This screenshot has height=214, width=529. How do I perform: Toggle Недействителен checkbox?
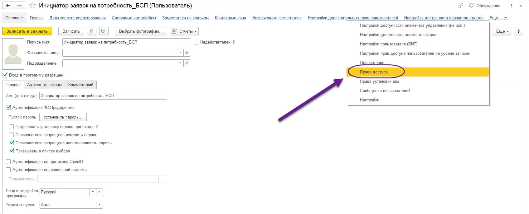(196, 42)
